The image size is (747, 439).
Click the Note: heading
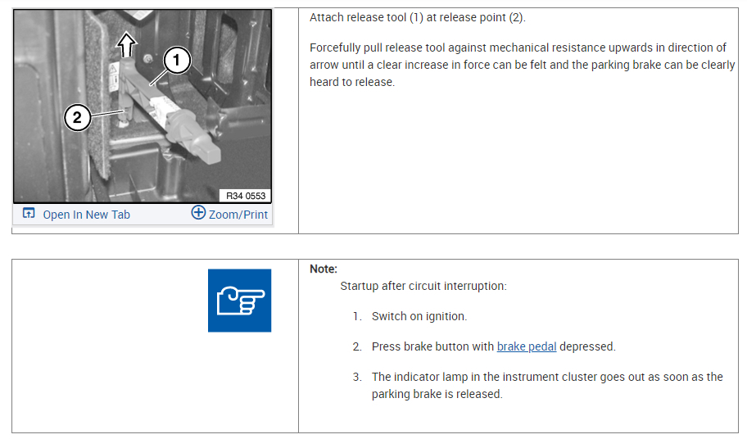[x=324, y=269]
